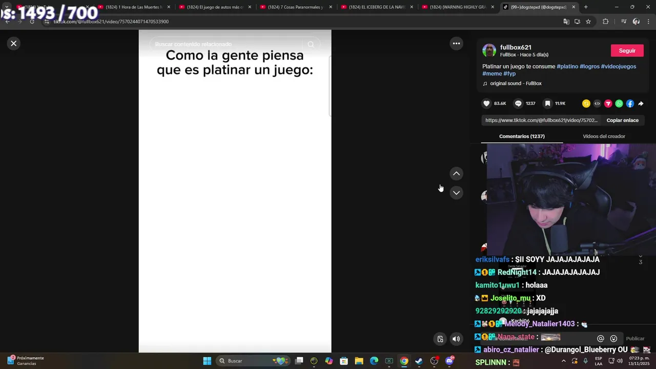Click the browser address bar URL

(111, 22)
